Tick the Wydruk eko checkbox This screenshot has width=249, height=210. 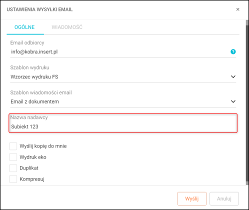[x=13, y=157]
